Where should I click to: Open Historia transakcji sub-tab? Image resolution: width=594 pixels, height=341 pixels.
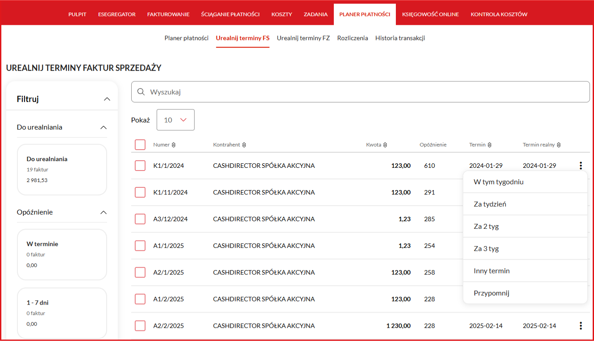coord(400,38)
